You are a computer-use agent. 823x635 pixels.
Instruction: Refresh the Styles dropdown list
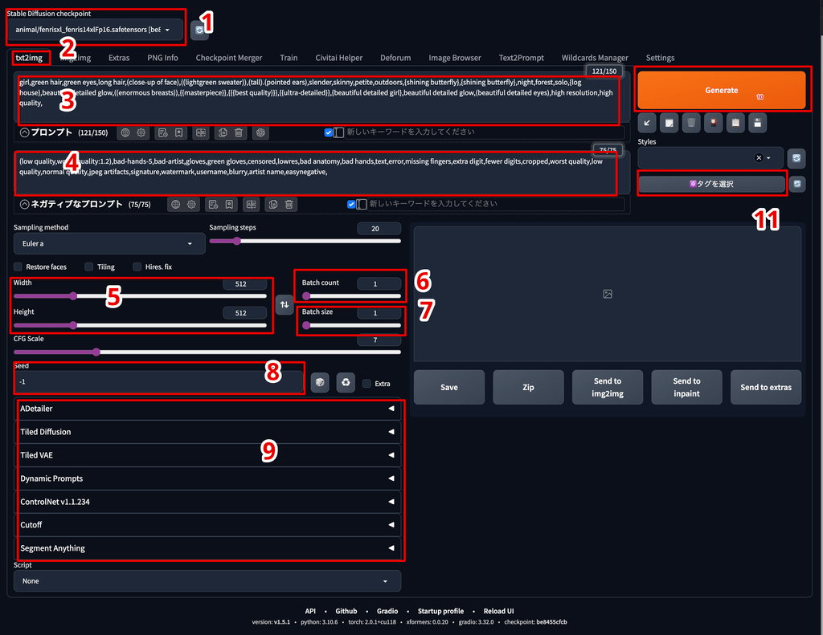point(795,158)
